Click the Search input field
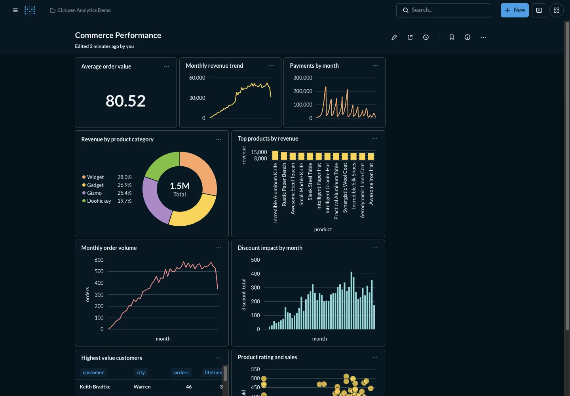Image resolution: width=570 pixels, height=396 pixels. (444, 10)
